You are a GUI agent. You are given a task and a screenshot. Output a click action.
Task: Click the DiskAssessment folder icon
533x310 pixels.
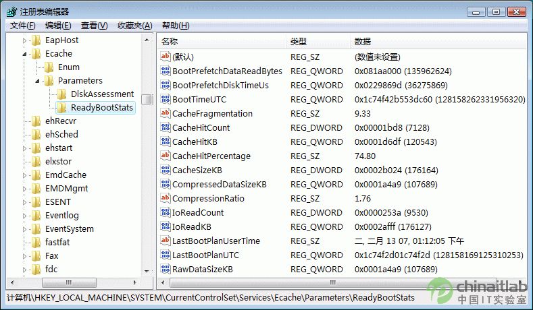point(61,94)
